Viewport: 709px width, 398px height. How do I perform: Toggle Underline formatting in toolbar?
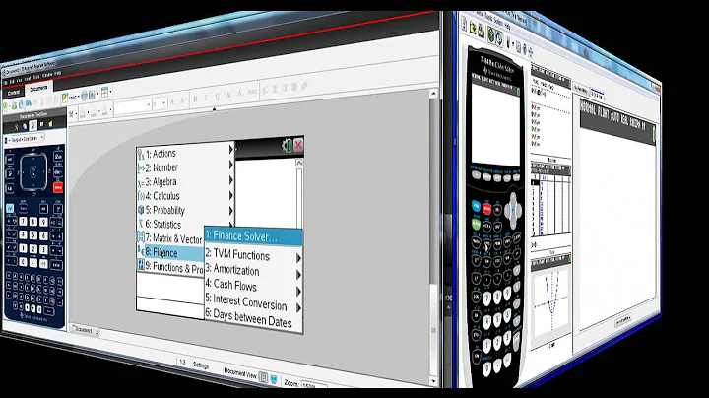[218, 96]
